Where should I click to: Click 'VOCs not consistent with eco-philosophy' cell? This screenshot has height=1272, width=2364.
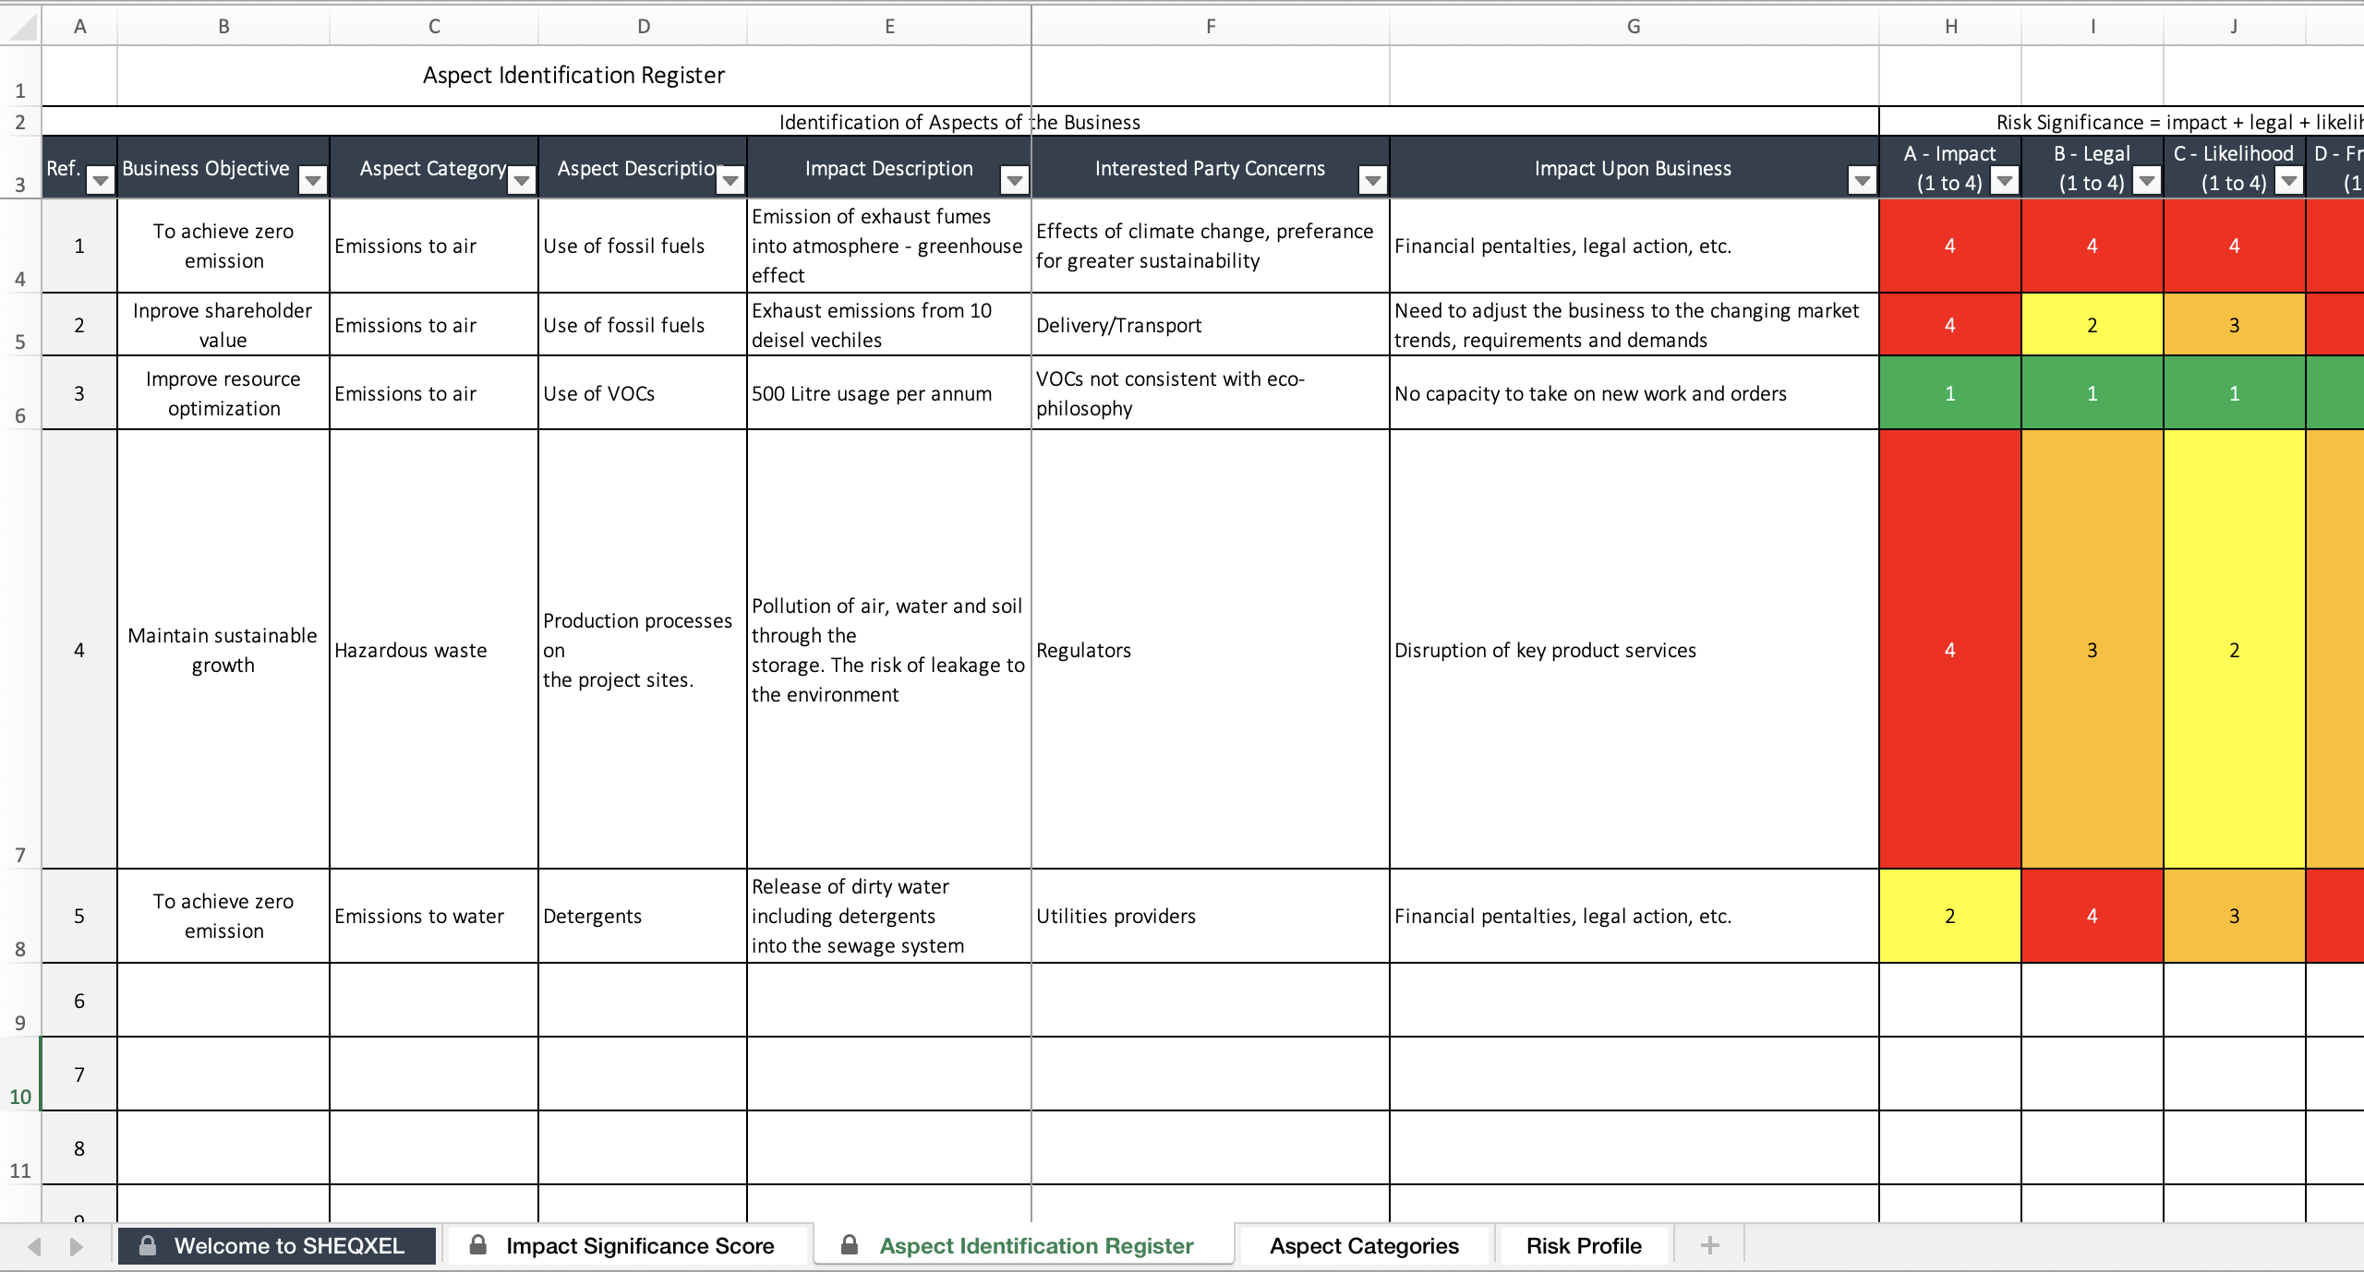[x=1211, y=393]
